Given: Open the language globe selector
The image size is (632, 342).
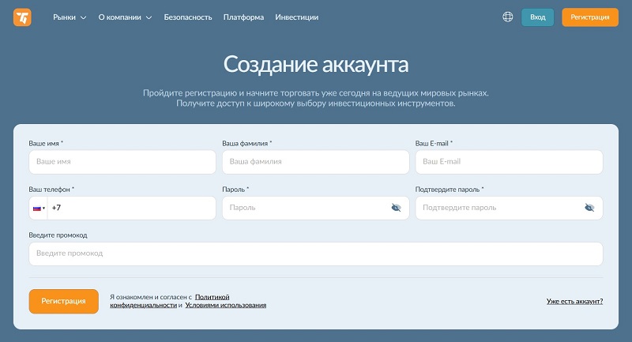Looking at the screenshot, I should pos(508,17).
